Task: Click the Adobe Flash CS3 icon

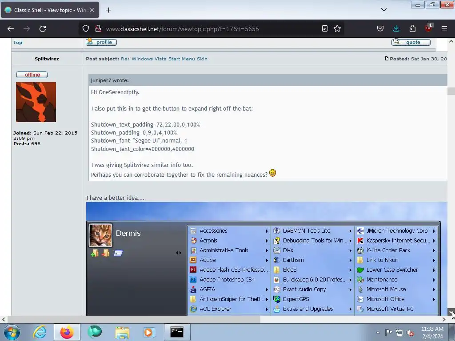Action: tap(193, 270)
